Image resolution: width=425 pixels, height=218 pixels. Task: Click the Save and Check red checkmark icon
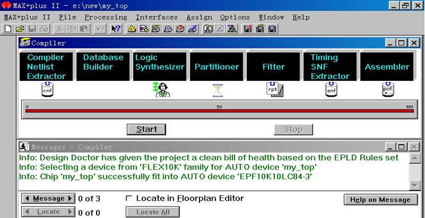248,28
